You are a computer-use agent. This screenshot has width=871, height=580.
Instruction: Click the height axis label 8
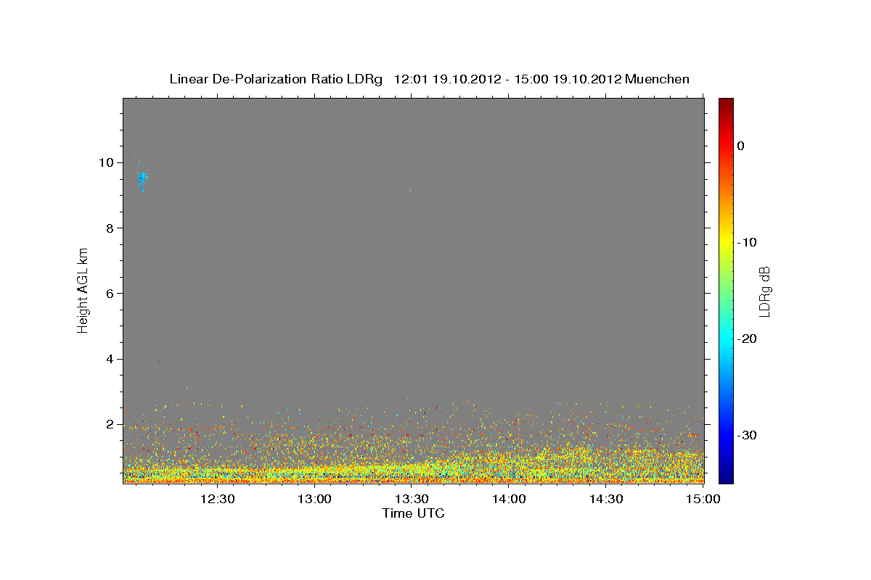pyautogui.click(x=110, y=228)
